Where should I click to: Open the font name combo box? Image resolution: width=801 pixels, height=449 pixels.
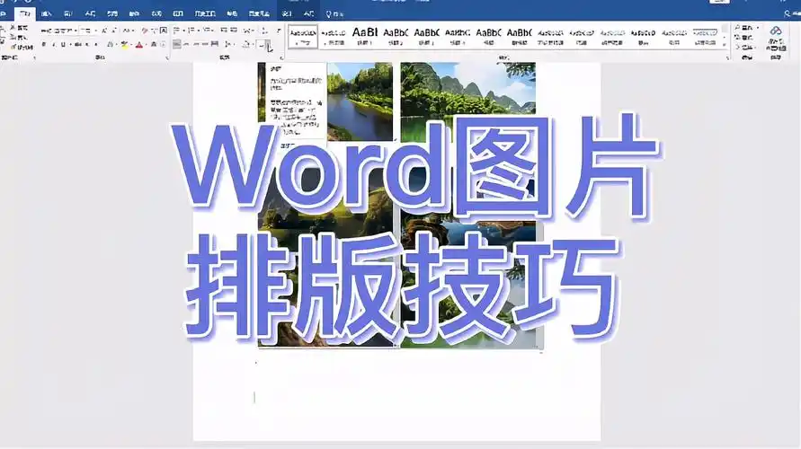click(58, 31)
